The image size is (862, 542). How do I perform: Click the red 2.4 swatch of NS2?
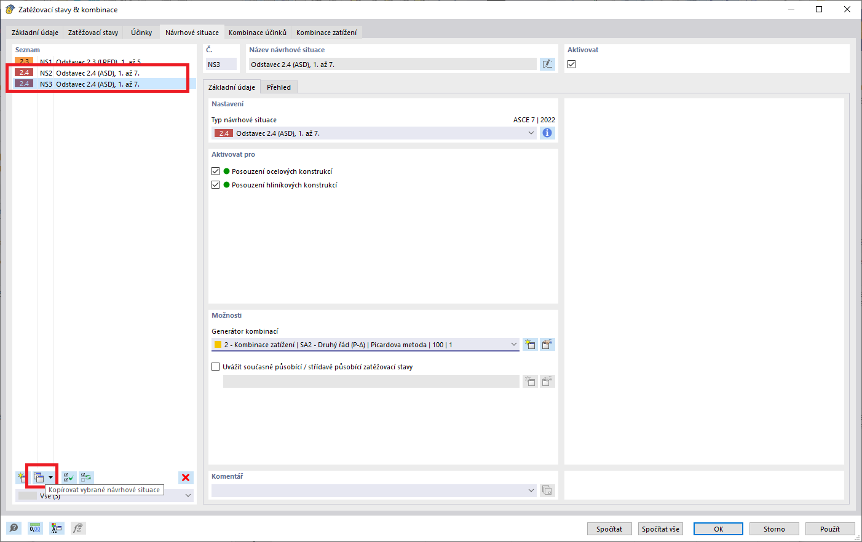[x=24, y=73]
